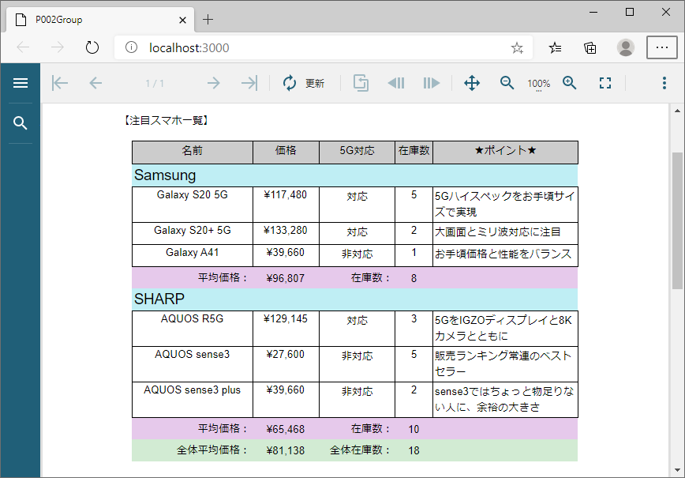Select the AQUOS sense3 plus name cell

tap(193, 400)
